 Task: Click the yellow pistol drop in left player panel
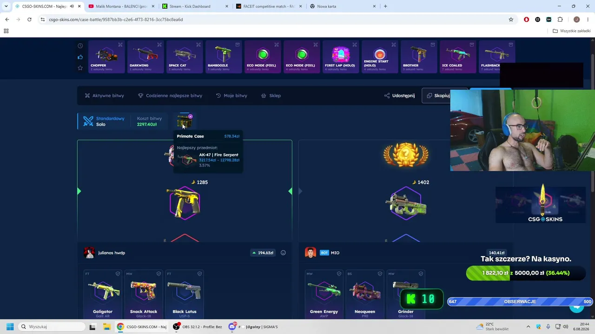[185, 203]
